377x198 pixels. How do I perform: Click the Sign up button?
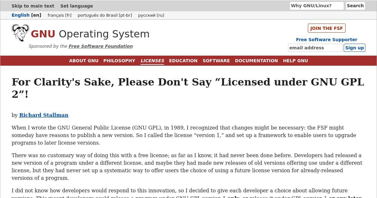pos(354,48)
